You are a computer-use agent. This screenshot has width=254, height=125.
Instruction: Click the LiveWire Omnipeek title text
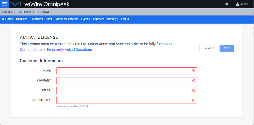(x=45, y=4)
